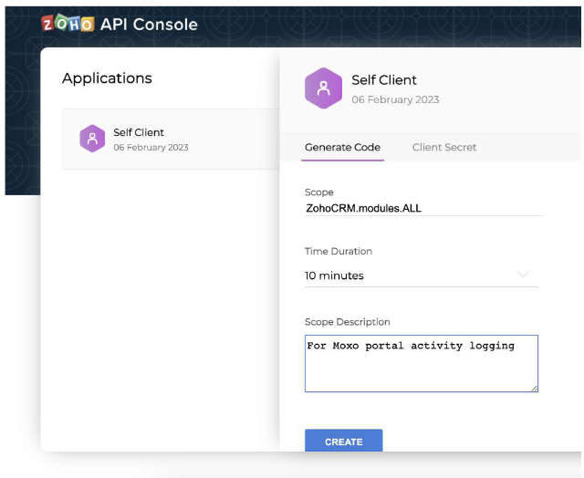Click the purple Self Client hexagon icon in Applications list

point(92,139)
